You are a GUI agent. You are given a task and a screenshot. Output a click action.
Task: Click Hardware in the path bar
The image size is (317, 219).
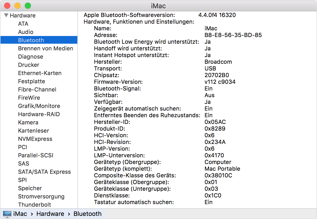point(50,214)
